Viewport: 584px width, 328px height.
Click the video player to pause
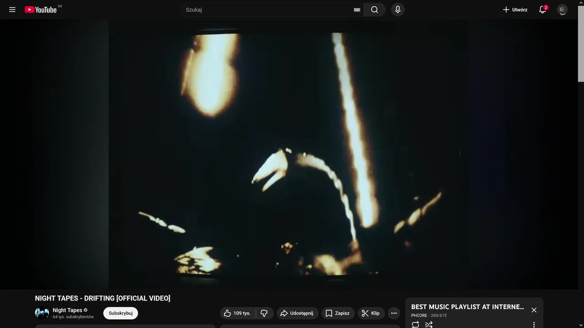(288, 154)
